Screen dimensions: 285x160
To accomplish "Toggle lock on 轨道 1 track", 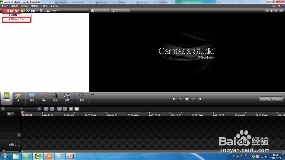I will pos(19,146).
